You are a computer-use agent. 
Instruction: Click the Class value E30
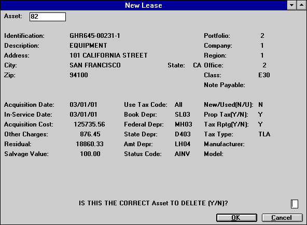coord(264,75)
